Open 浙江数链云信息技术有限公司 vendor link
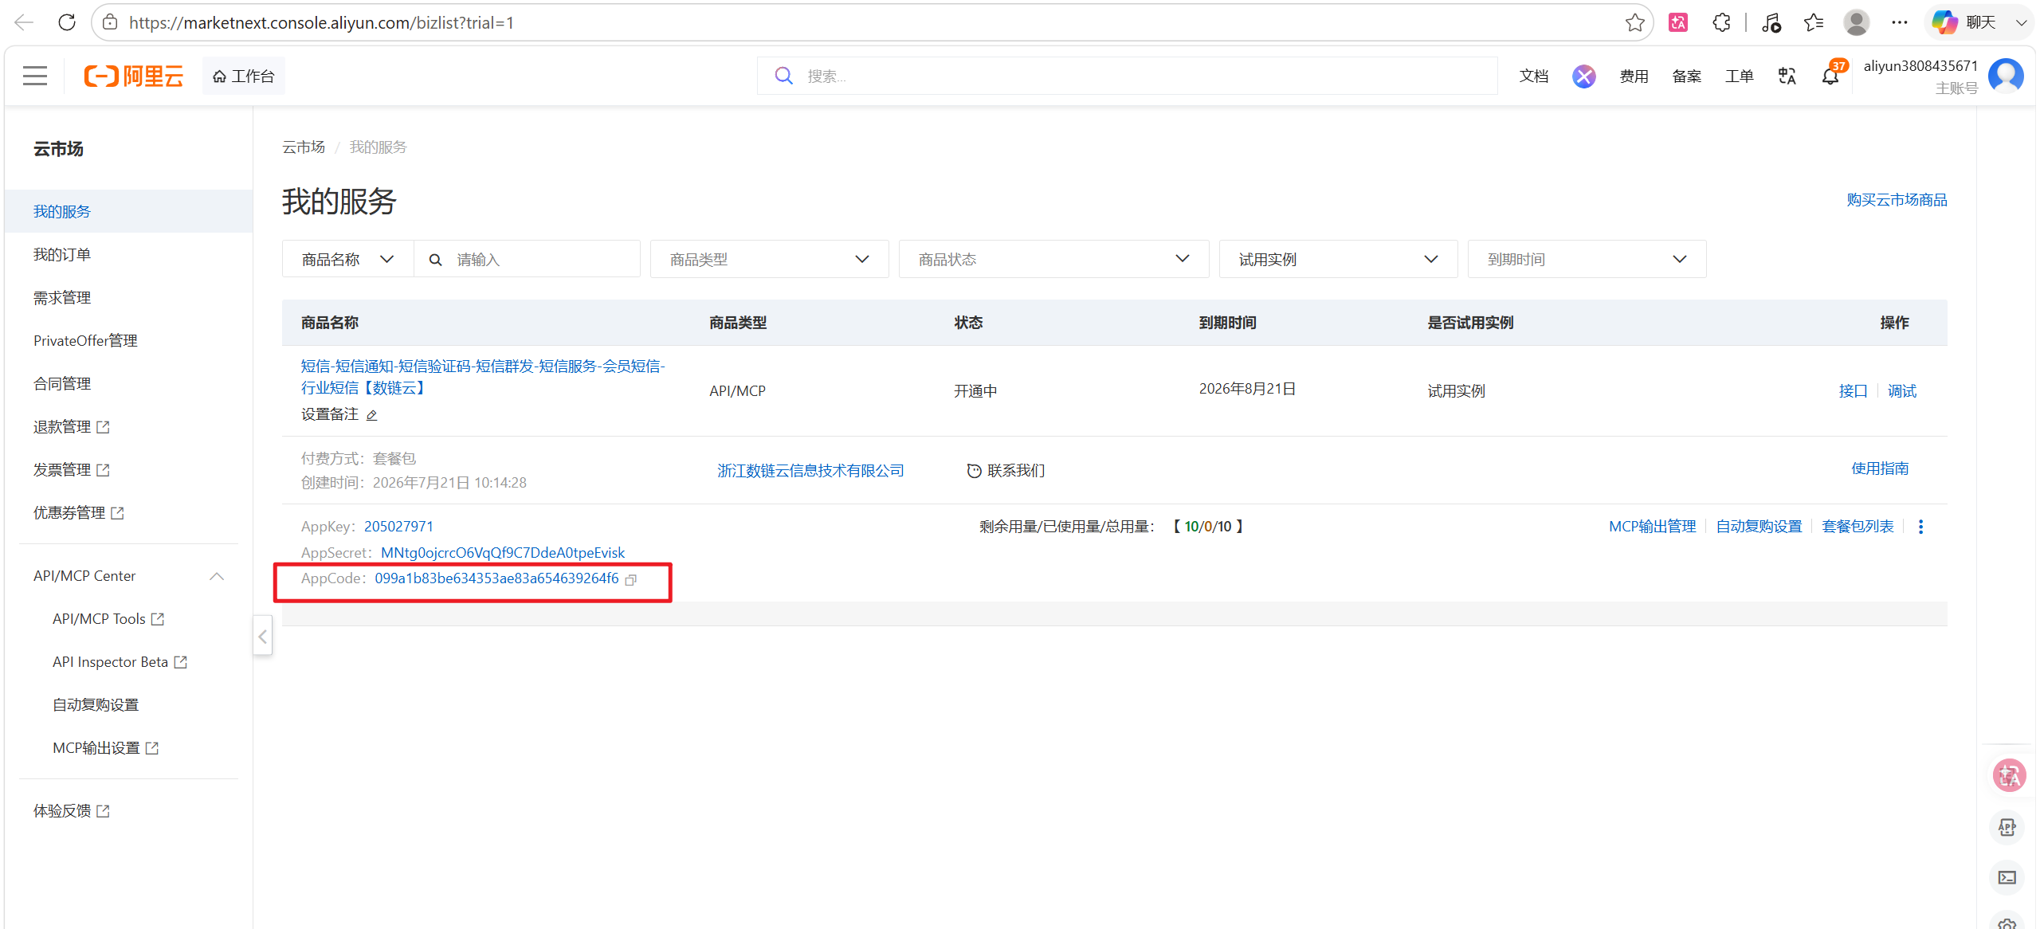The image size is (2040, 929). click(810, 470)
